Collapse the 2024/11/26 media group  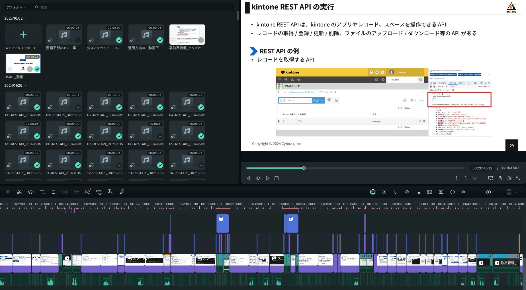[x=25, y=85]
